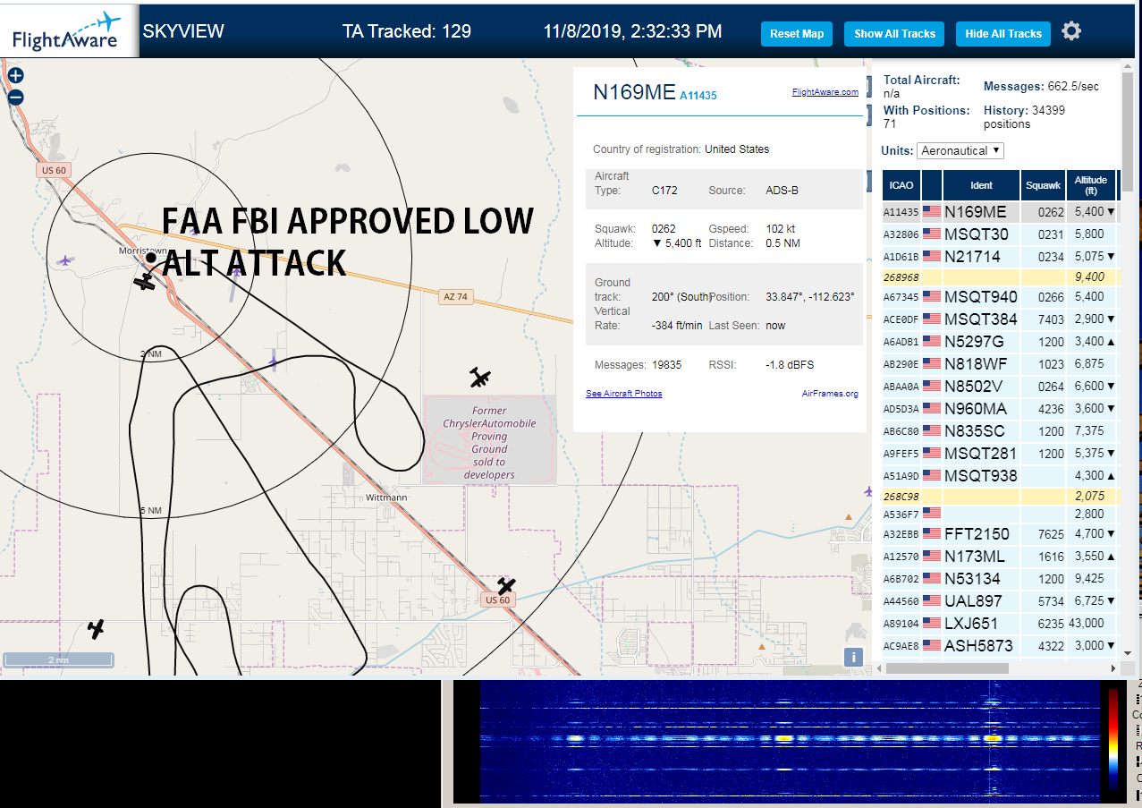Select purple aircraft icon inside 5 NM ring
Image resolution: width=1142 pixels, height=808 pixels.
[273, 361]
